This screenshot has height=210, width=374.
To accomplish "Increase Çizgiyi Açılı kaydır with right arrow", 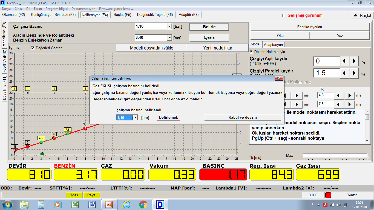I will (x=354, y=61).
